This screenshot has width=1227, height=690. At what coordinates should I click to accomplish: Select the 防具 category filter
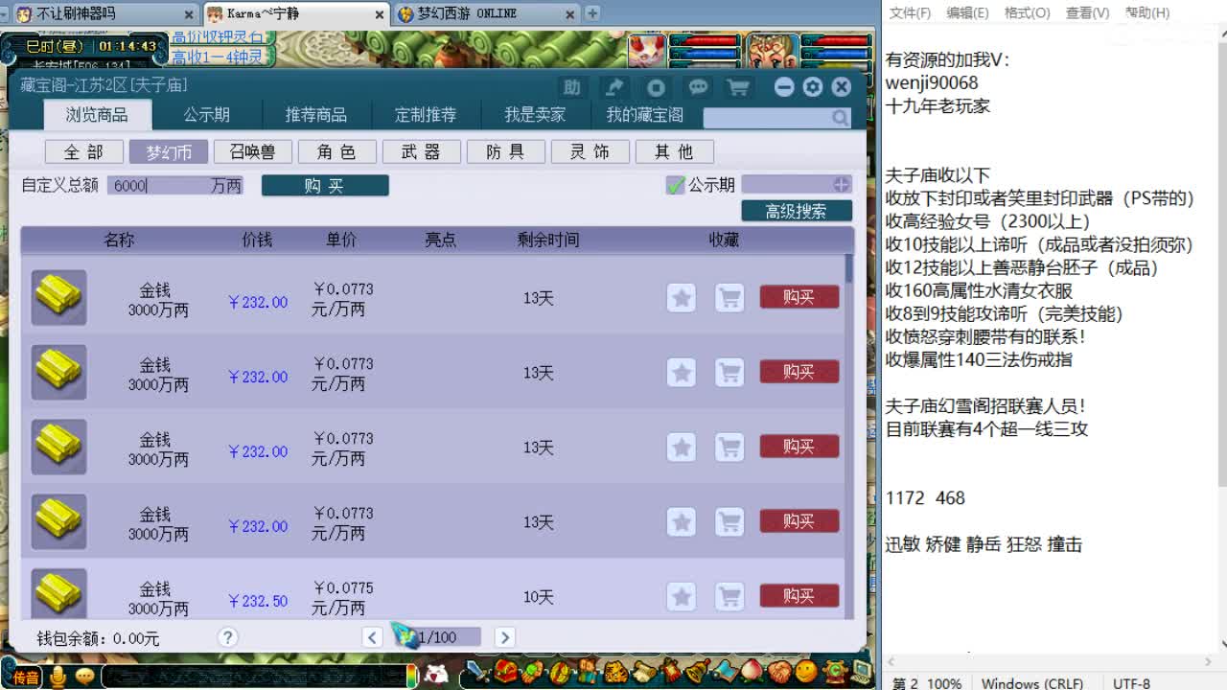[x=506, y=151]
